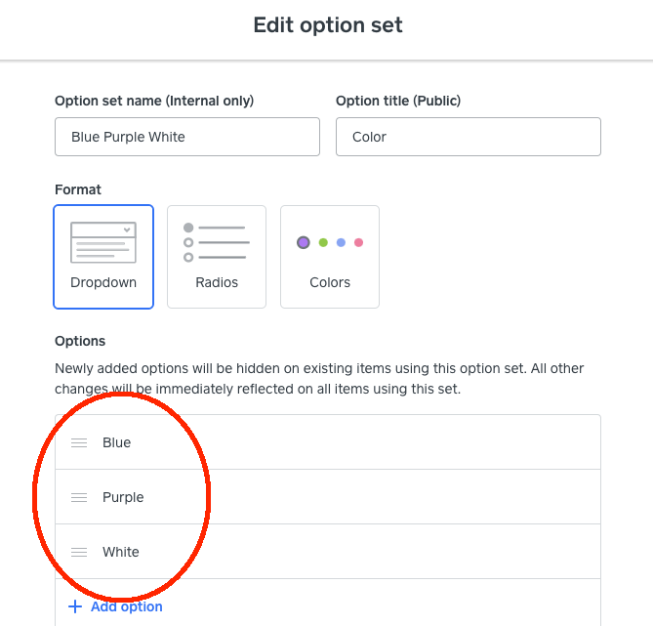Click the large purple dot in Colors card
The height and width of the screenshot is (626, 653).
tap(304, 242)
